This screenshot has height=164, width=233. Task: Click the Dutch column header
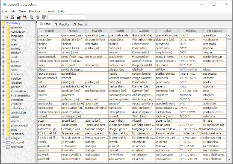point(120,31)
